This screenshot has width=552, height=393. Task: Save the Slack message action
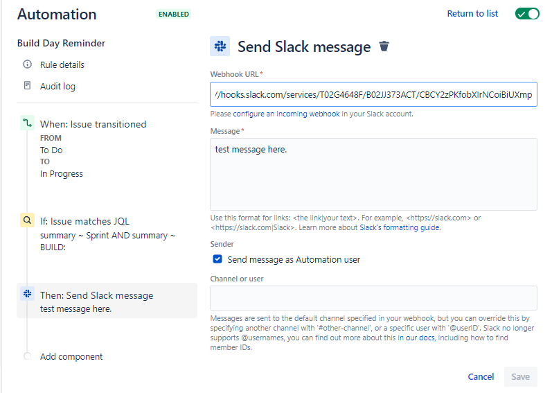coord(520,377)
